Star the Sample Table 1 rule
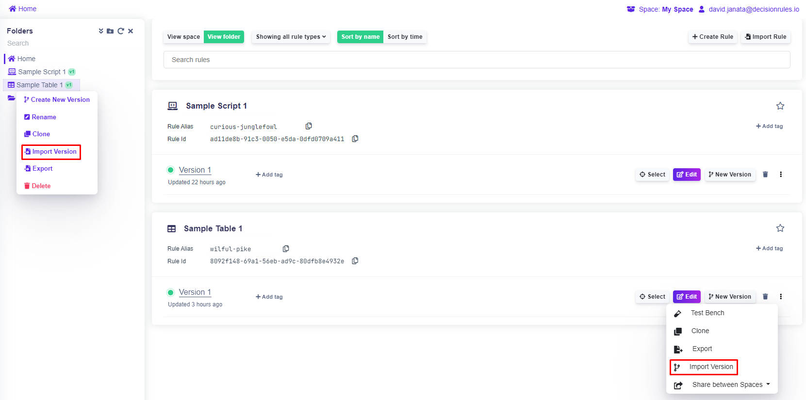The width and height of the screenshot is (806, 400). (x=780, y=228)
